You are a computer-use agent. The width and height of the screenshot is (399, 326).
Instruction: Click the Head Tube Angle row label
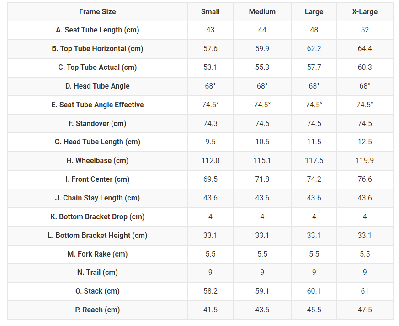pyautogui.click(x=97, y=86)
